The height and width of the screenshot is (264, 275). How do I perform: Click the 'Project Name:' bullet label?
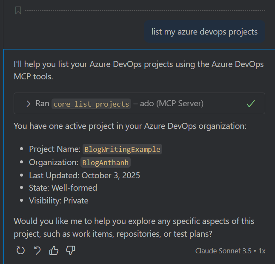pos(54,149)
